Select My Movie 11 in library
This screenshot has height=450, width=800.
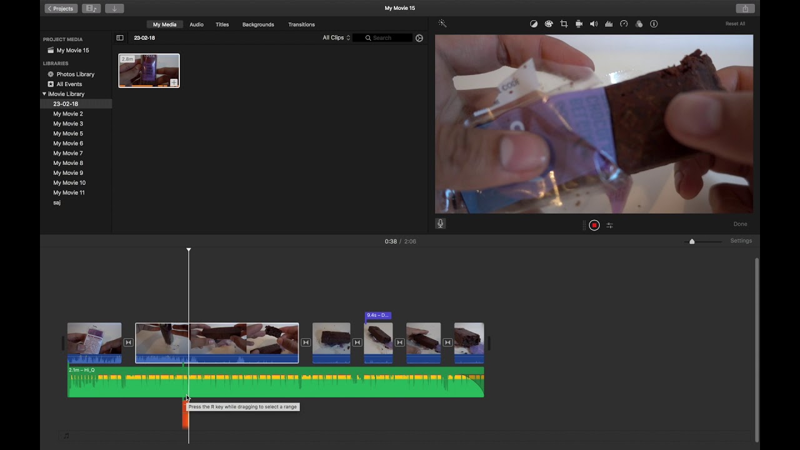(x=69, y=192)
